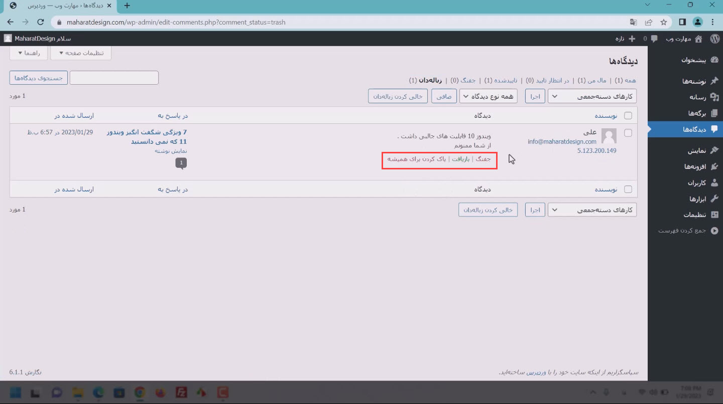723x404 pixels.
Task: Open the همه نوع دیدگاه filter dropdown
Action: (x=489, y=96)
